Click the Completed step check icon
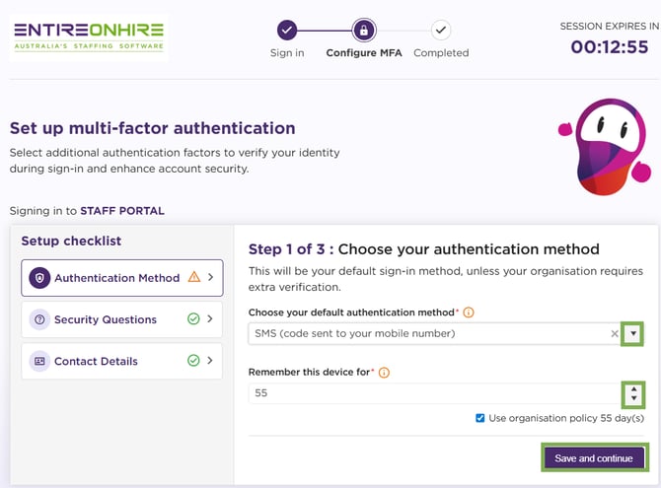This screenshot has width=661, height=488. point(441,30)
